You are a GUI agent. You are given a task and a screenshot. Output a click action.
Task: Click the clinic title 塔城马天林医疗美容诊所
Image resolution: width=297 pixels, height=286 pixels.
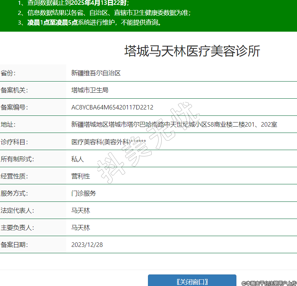(192, 51)
